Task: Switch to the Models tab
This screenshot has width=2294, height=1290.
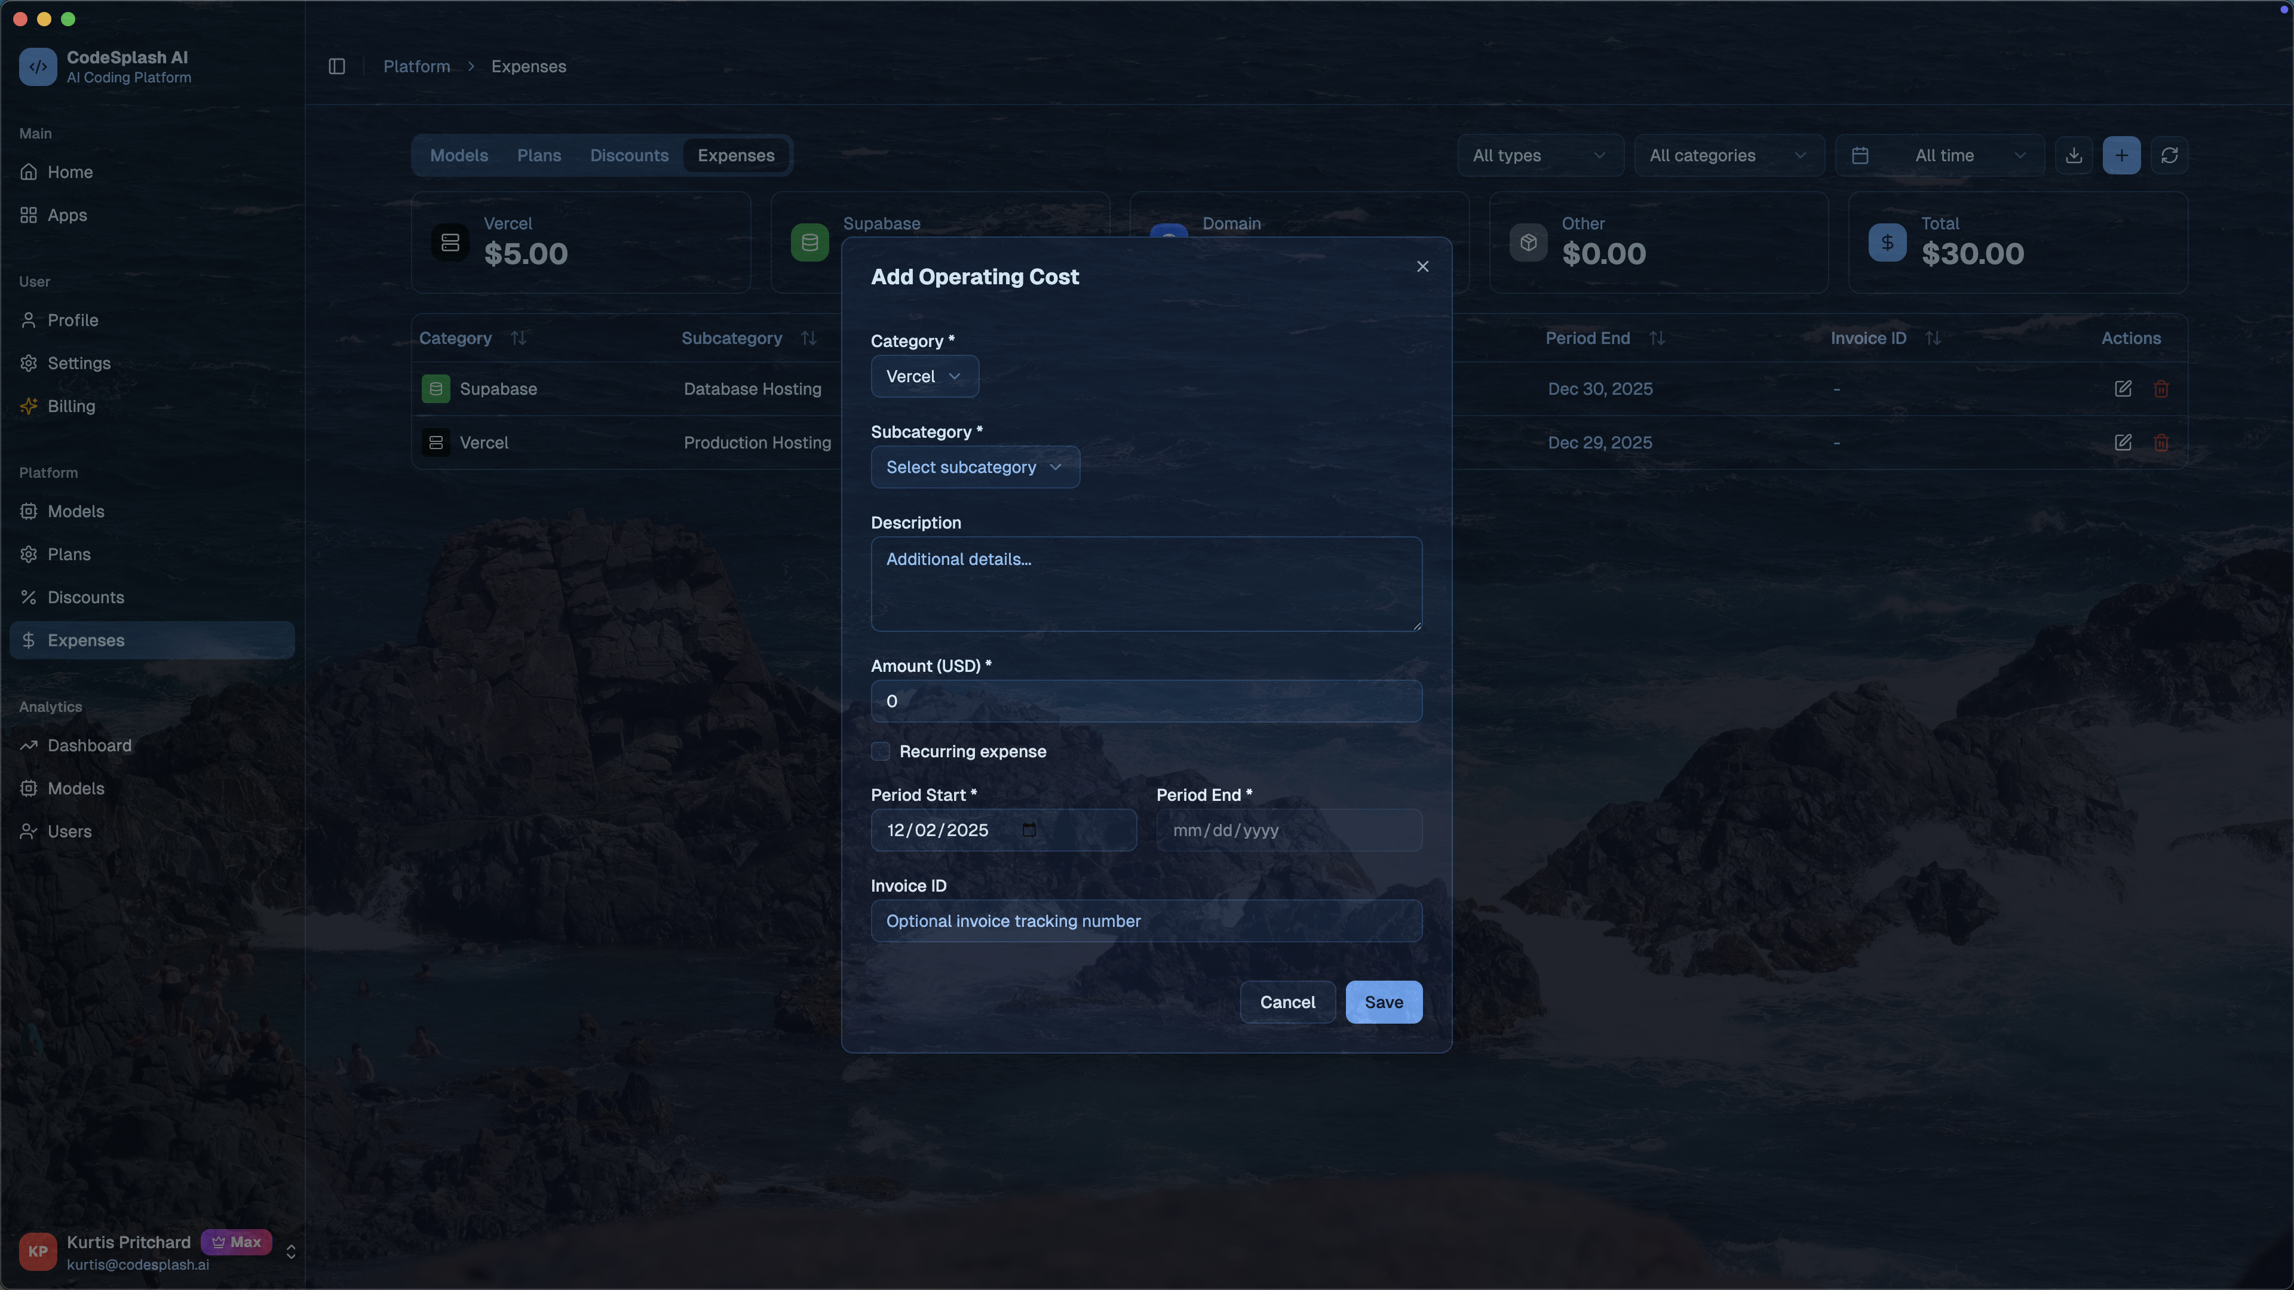Action: [459, 155]
